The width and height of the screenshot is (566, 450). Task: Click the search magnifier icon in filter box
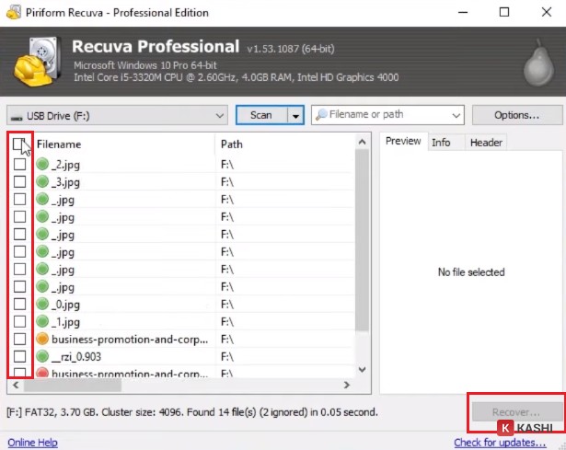[322, 115]
